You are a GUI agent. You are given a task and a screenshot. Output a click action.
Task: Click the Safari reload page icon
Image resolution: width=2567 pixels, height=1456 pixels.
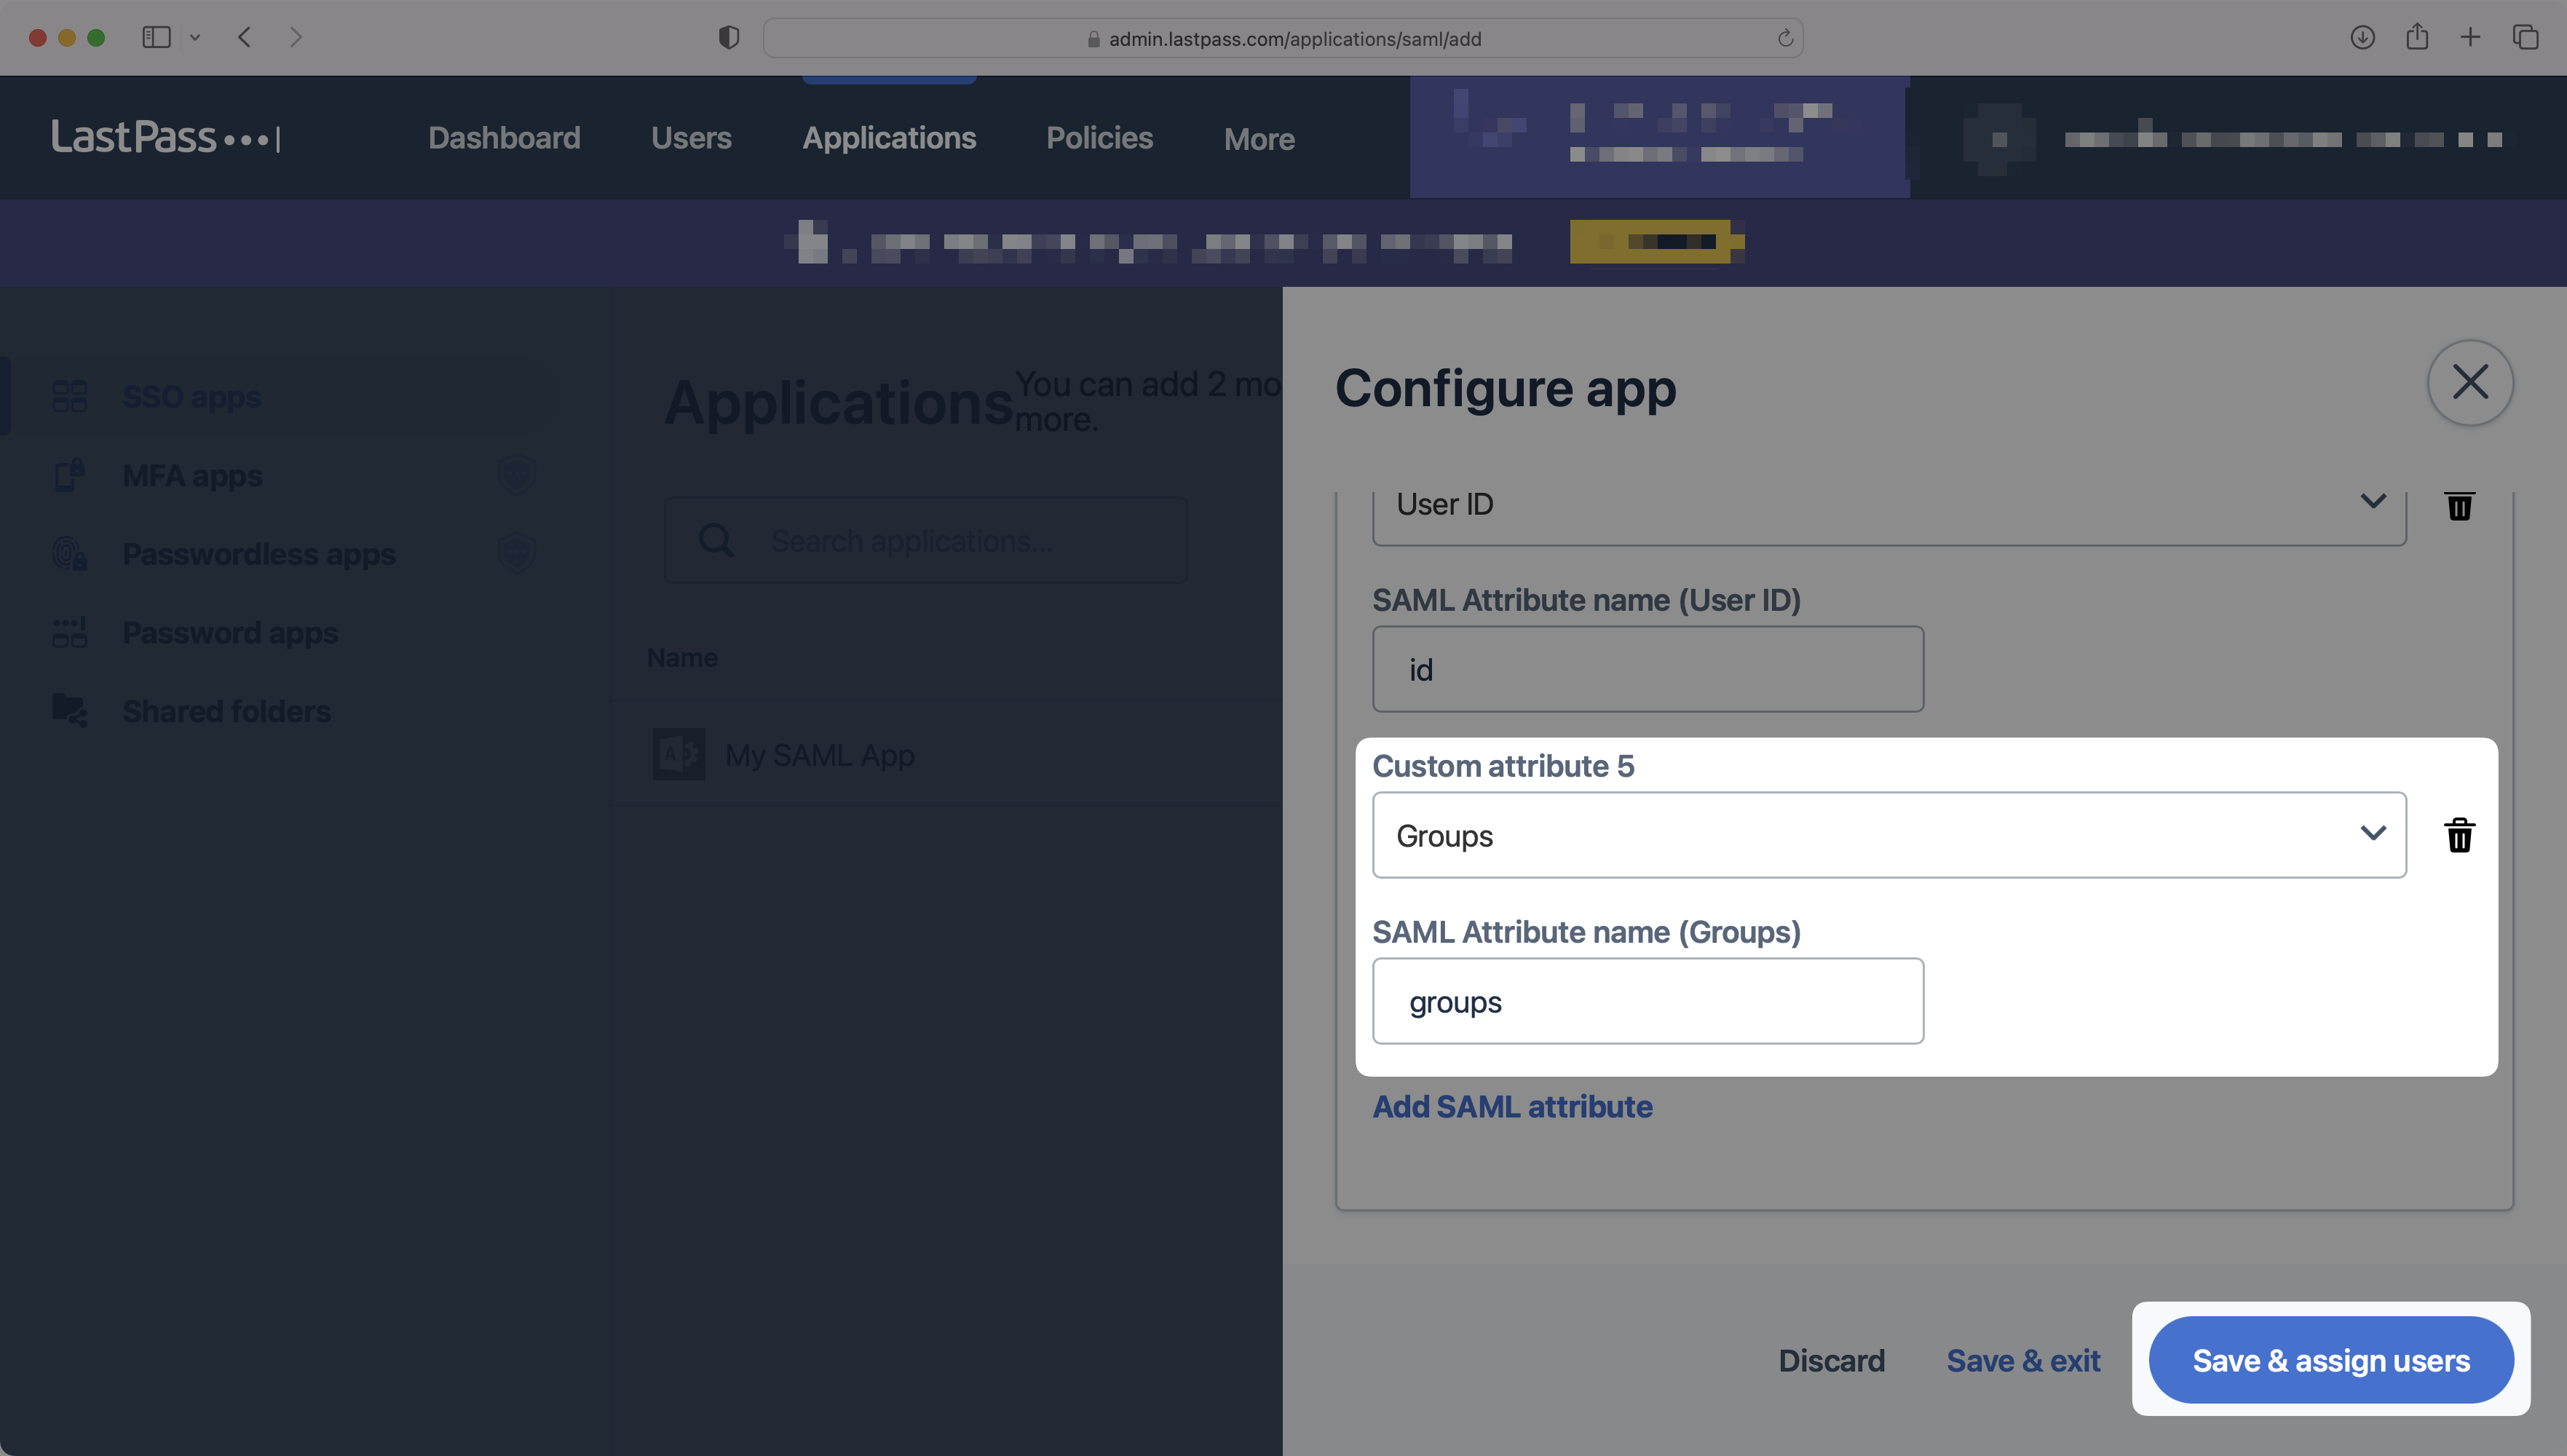tap(1785, 39)
